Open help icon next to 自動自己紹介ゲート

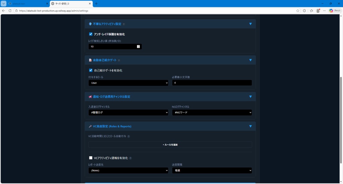[x=119, y=60]
